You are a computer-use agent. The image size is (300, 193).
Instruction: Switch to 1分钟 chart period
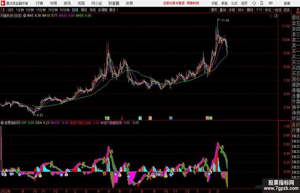point(20,10)
